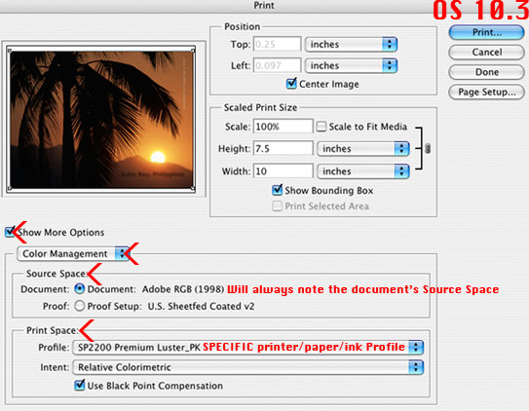529x411 pixels.
Task: Click the Cancel button
Action: 486,52
